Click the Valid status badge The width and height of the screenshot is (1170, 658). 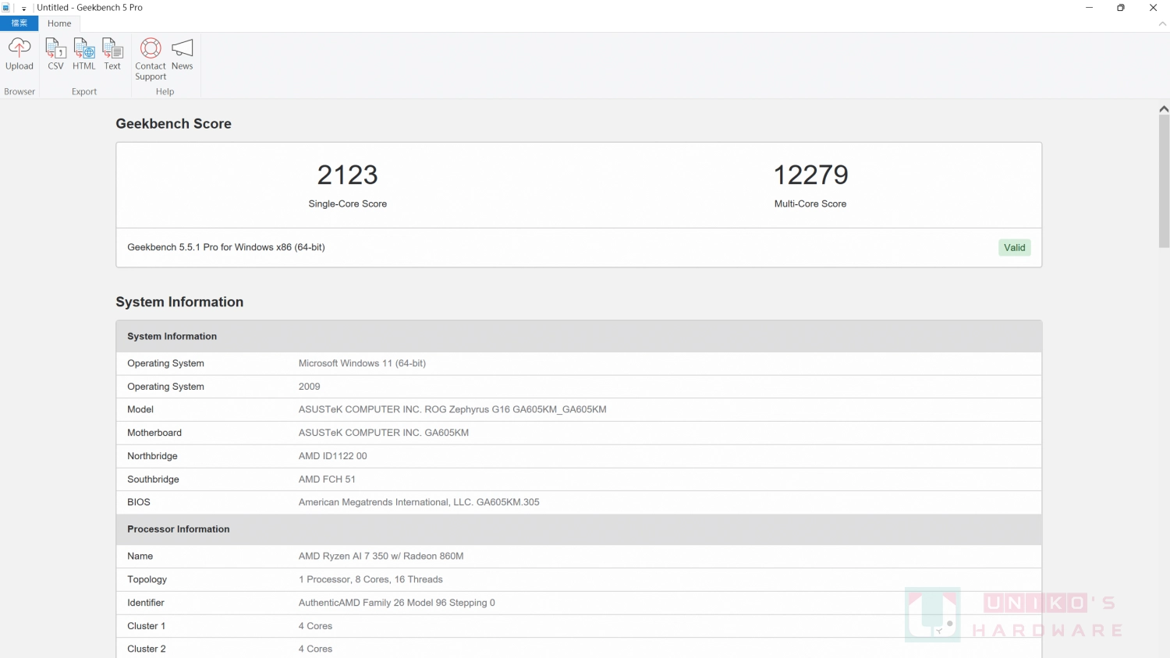pos(1014,248)
